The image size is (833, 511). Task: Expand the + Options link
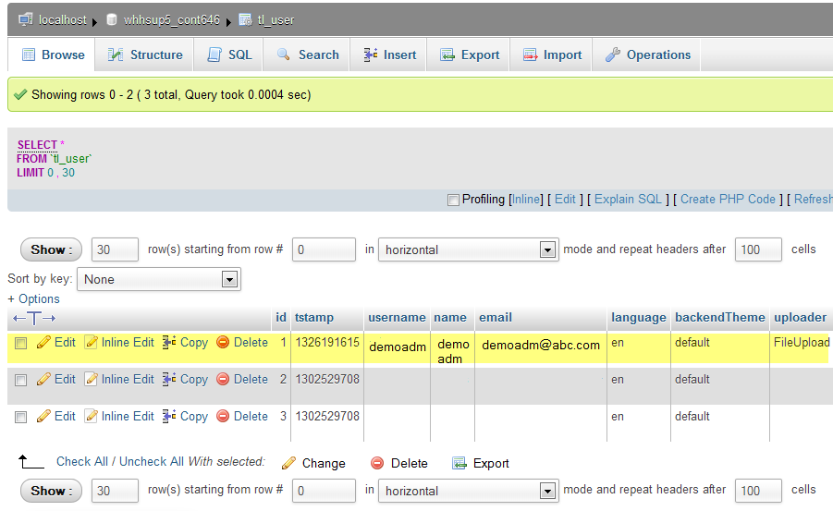[x=33, y=298]
